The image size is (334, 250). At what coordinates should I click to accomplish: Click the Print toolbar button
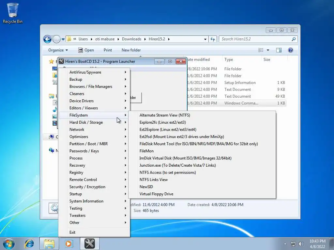click(108, 50)
